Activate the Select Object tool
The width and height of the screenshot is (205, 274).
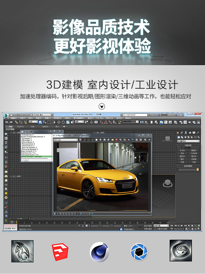coord(40,122)
